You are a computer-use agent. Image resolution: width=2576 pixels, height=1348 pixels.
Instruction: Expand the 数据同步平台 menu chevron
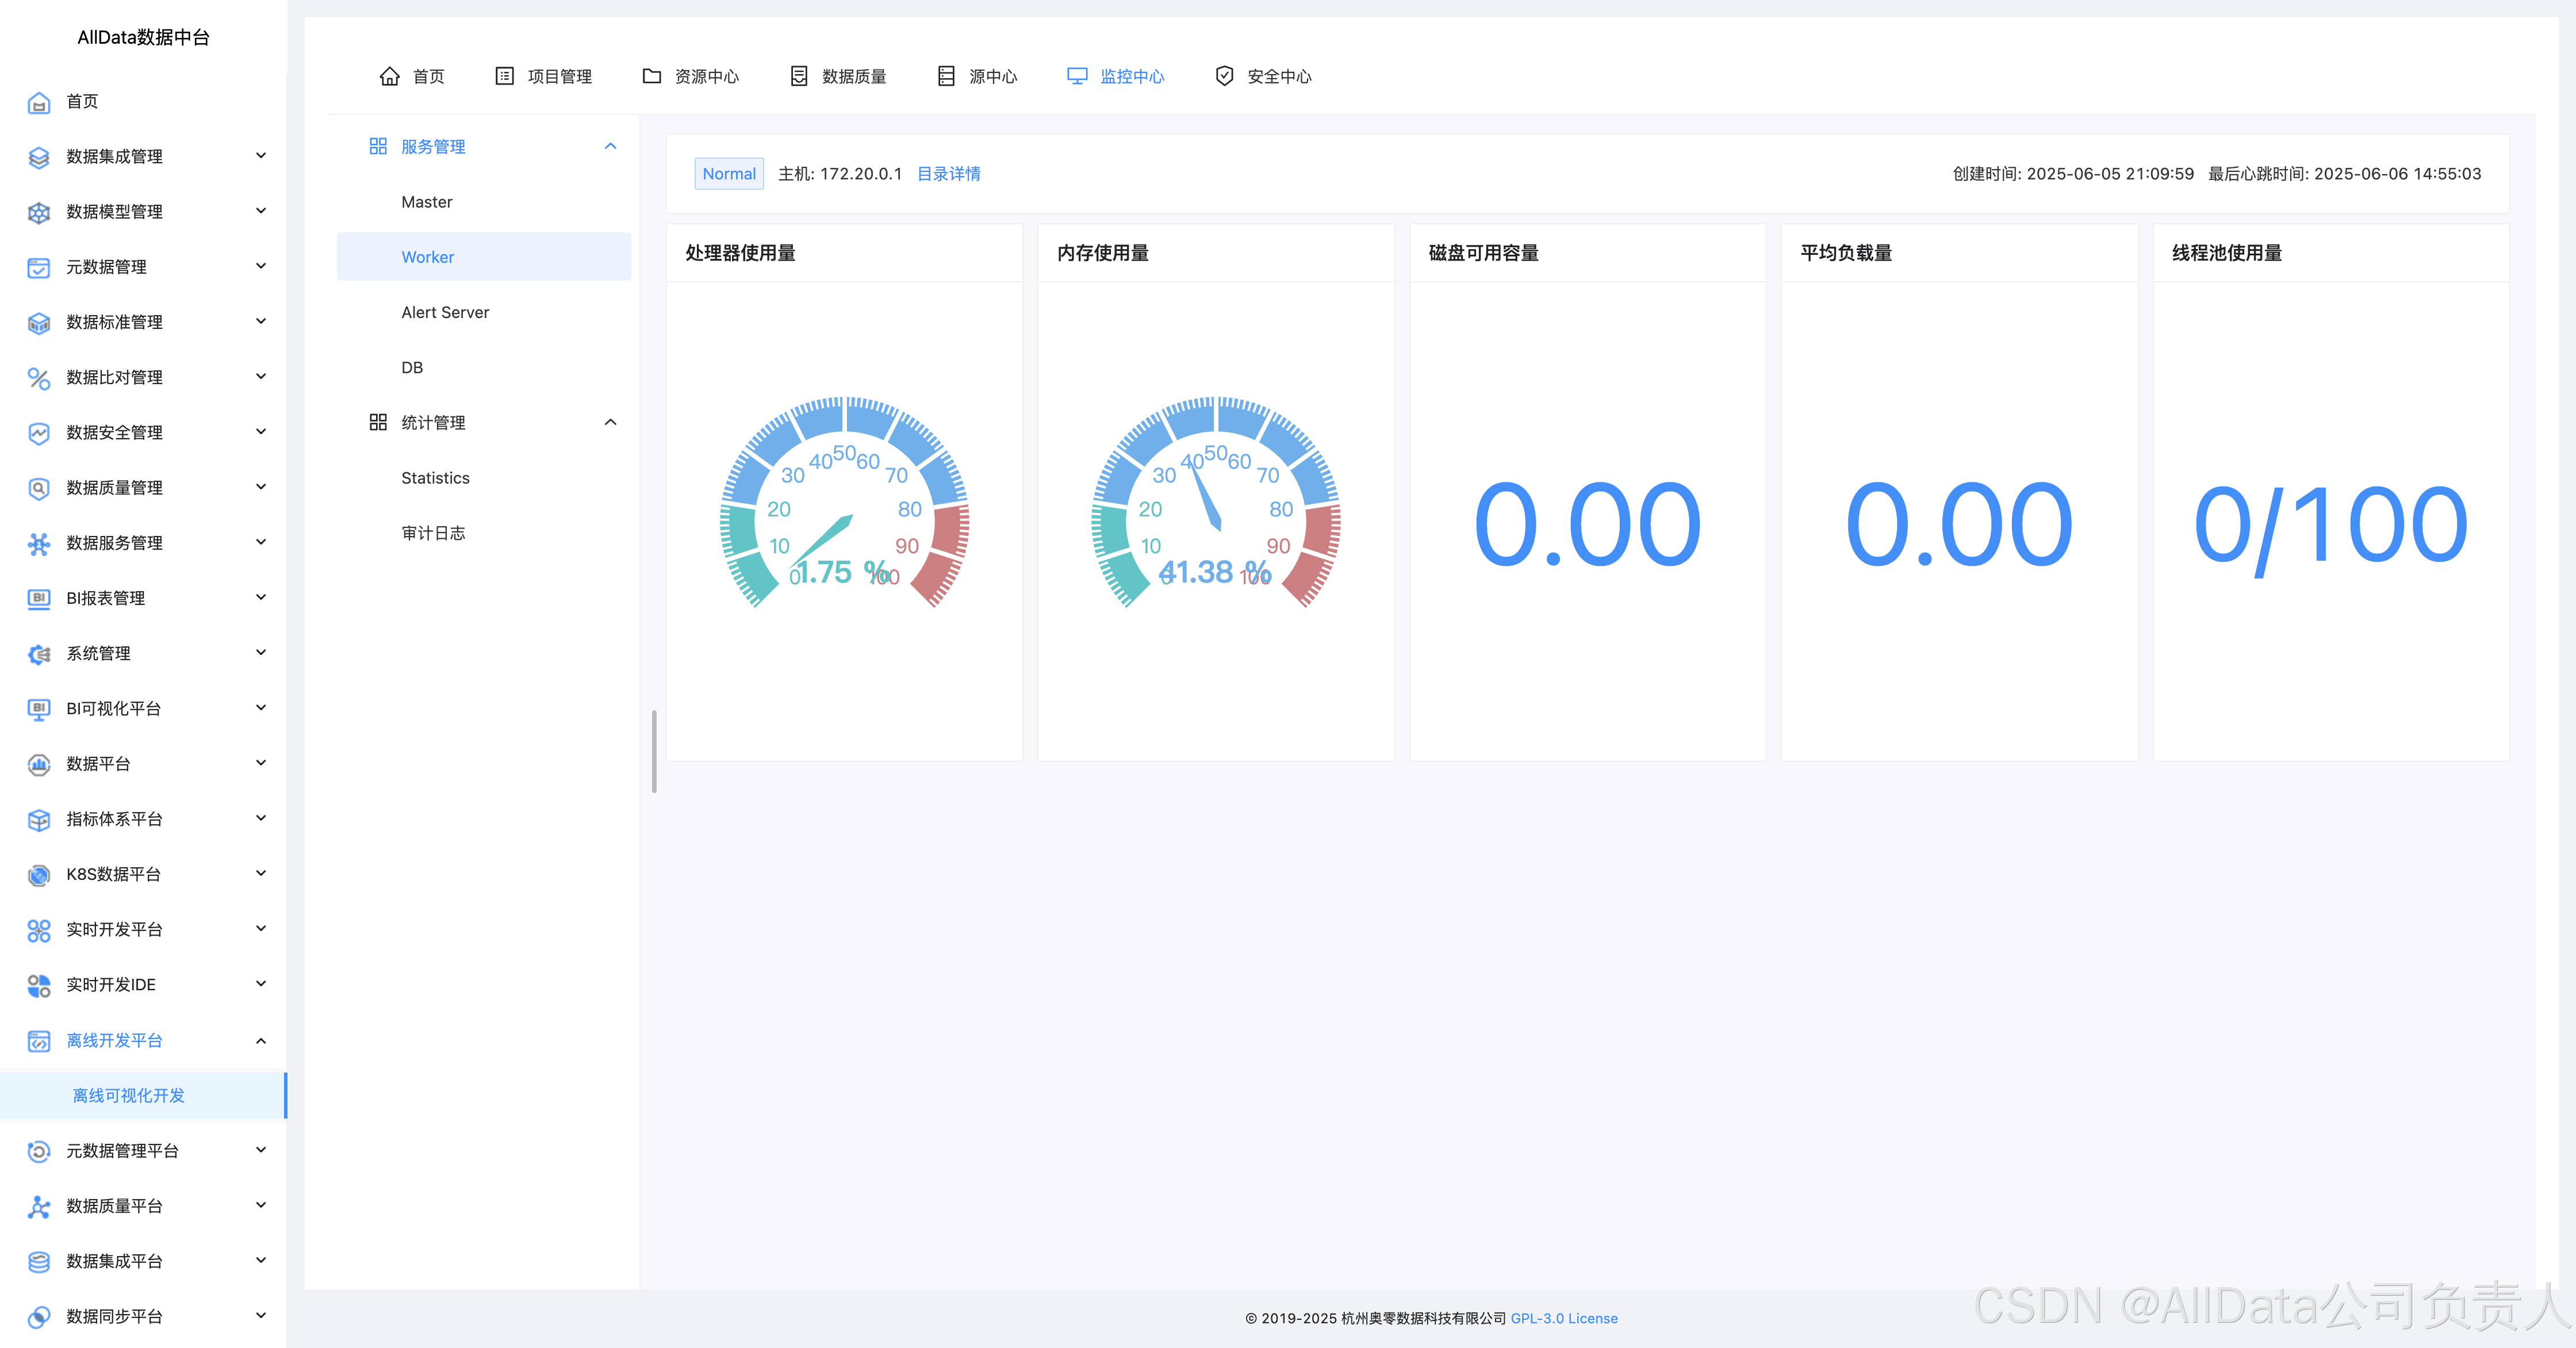pyautogui.click(x=261, y=1315)
